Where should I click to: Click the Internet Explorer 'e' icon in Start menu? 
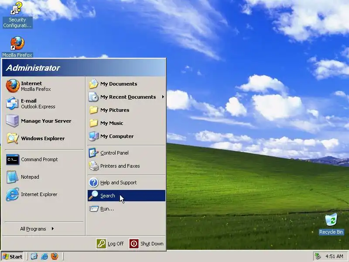(12, 194)
